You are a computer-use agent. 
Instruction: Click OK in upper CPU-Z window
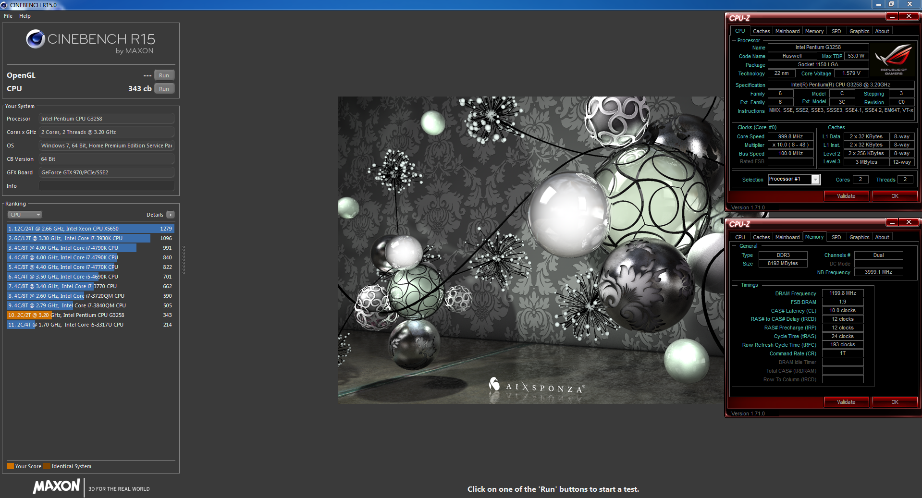pyautogui.click(x=895, y=196)
